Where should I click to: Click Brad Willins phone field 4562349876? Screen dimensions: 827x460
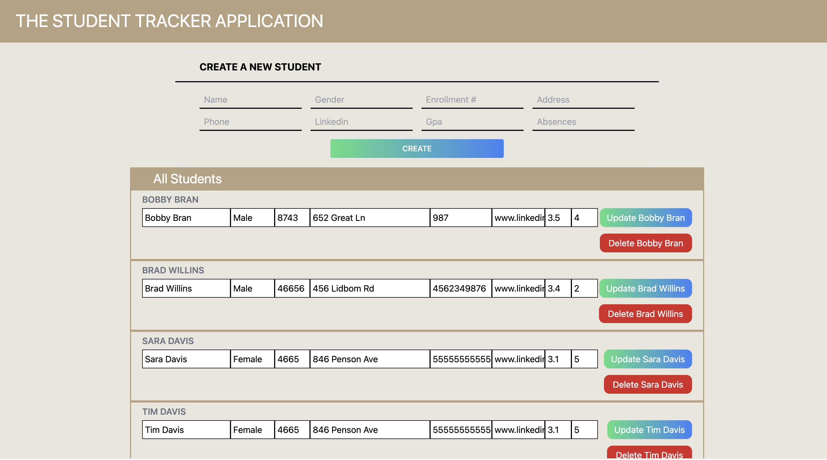[x=460, y=289]
